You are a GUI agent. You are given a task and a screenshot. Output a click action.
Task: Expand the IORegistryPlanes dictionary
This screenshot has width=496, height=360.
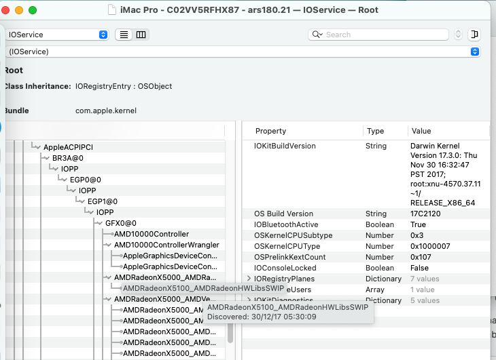point(249,279)
